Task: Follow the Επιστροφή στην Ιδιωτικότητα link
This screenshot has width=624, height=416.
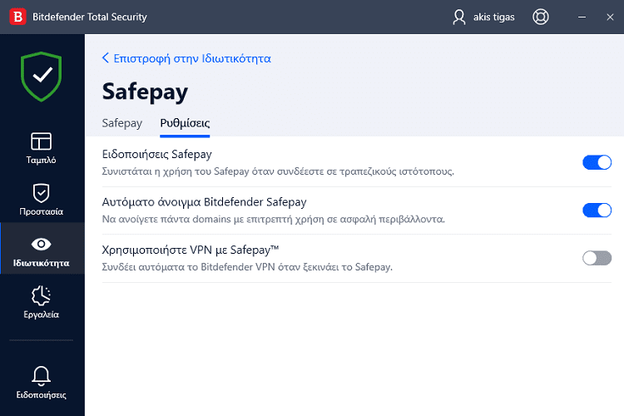Action: coord(192,58)
